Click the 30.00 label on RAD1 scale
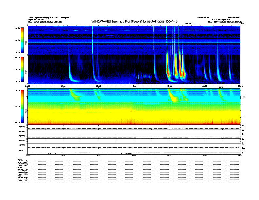Image resolution: width=259 pixels, height=200 pixels. coord(18,70)
